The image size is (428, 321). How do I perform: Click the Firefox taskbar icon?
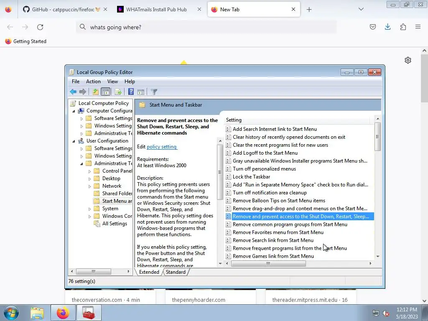tap(63, 313)
